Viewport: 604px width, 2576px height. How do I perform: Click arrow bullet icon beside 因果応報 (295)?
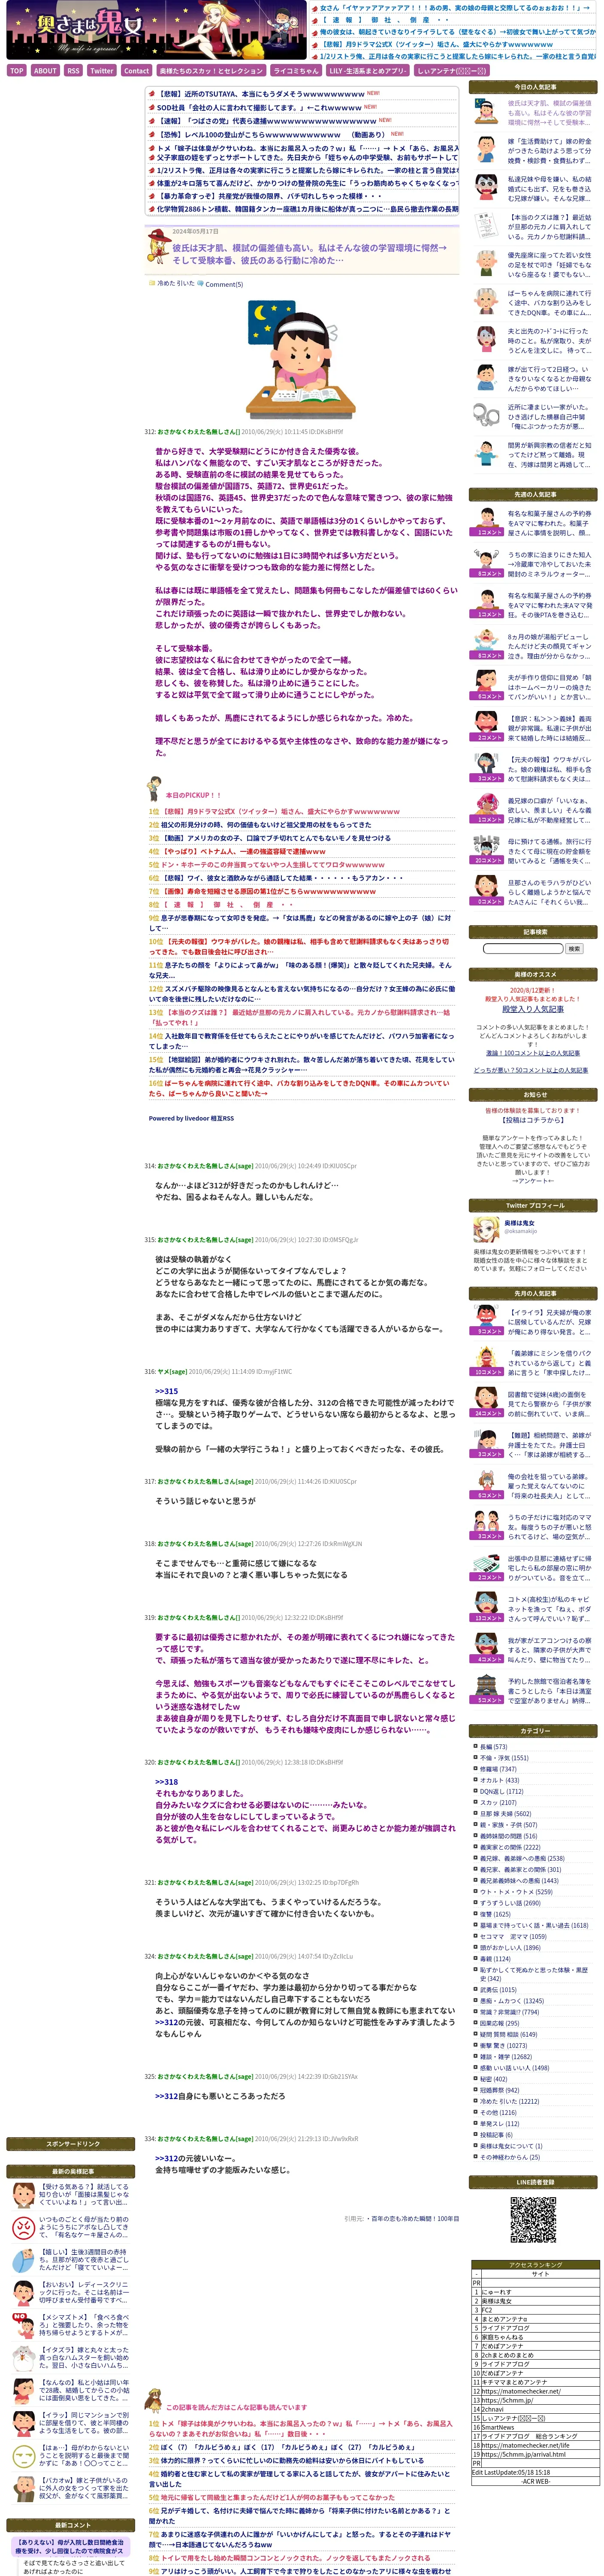[x=475, y=2023]
